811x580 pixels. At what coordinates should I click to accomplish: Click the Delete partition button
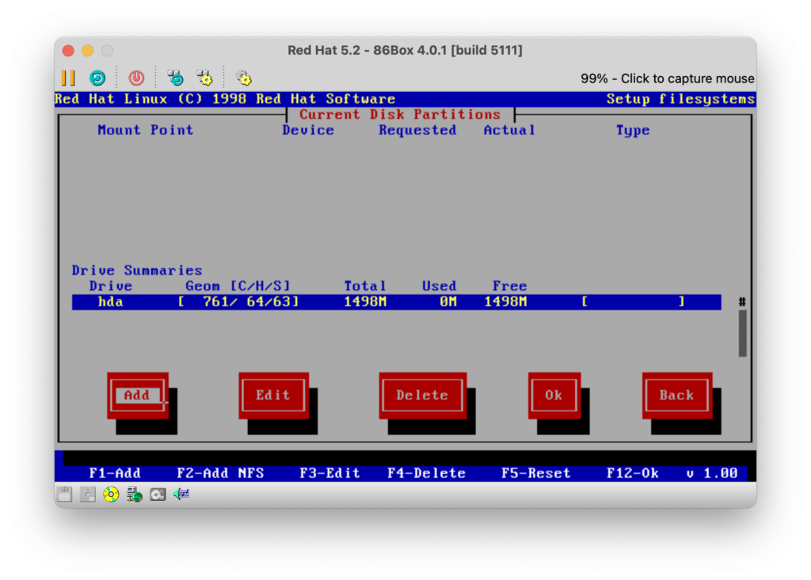pyautogui.click(x=423, y=395)
